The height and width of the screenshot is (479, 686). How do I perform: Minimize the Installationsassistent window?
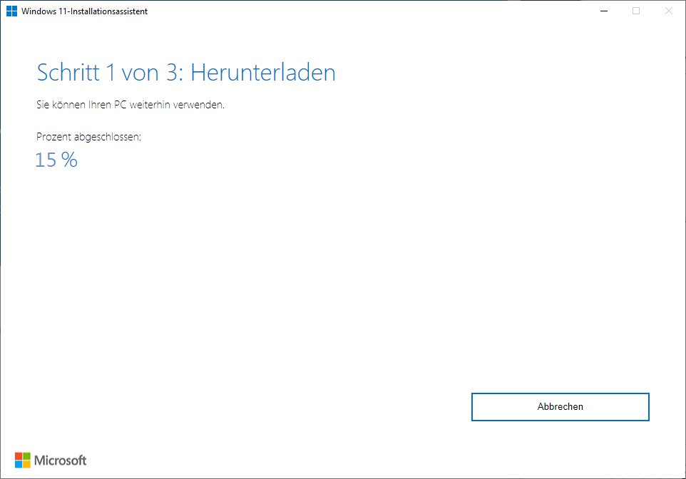604,11
